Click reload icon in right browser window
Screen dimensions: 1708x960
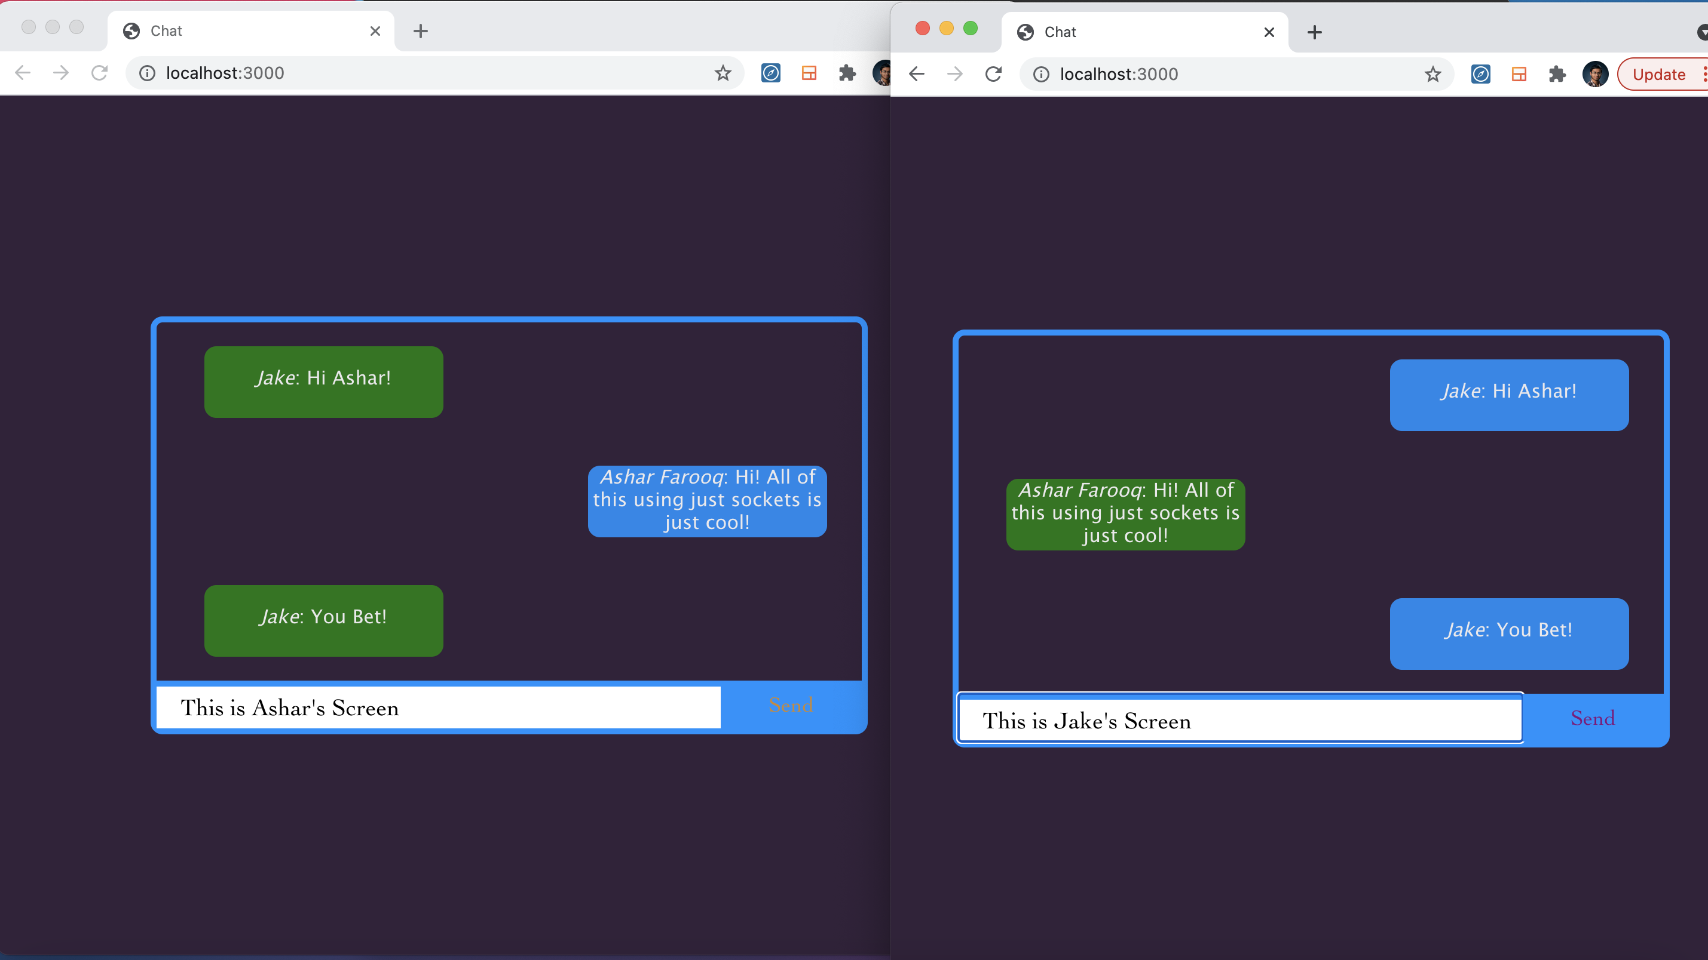click(993, 74)
